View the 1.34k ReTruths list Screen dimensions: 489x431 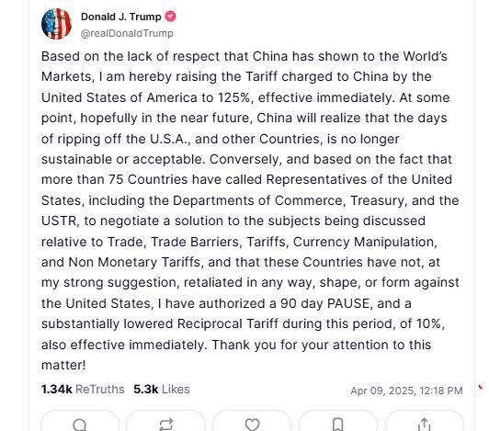pyautogui.click(x=83, y=390)
